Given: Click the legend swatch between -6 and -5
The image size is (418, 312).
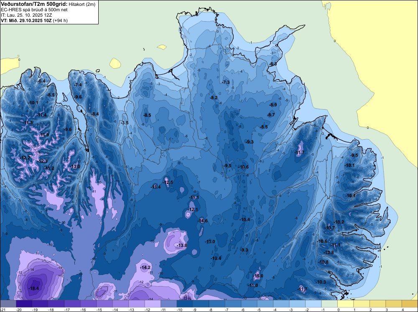Looking at the screenshot, I should point(249,304).
